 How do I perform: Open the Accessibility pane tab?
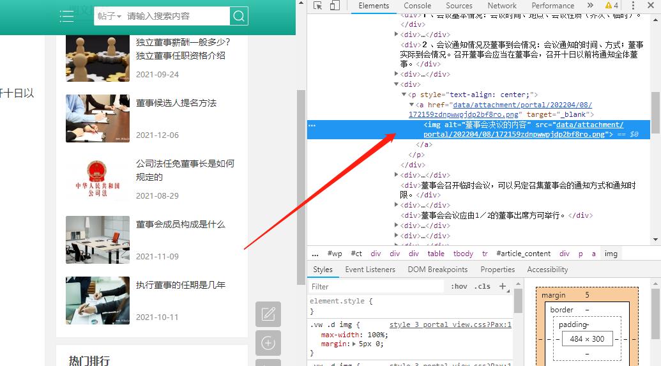547,270
